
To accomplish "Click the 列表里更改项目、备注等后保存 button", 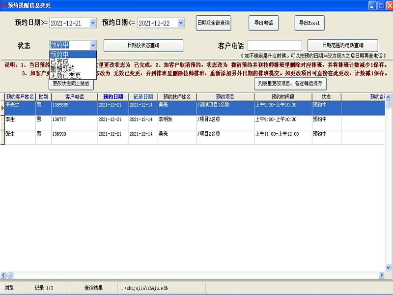I will [x=290, y=84].
